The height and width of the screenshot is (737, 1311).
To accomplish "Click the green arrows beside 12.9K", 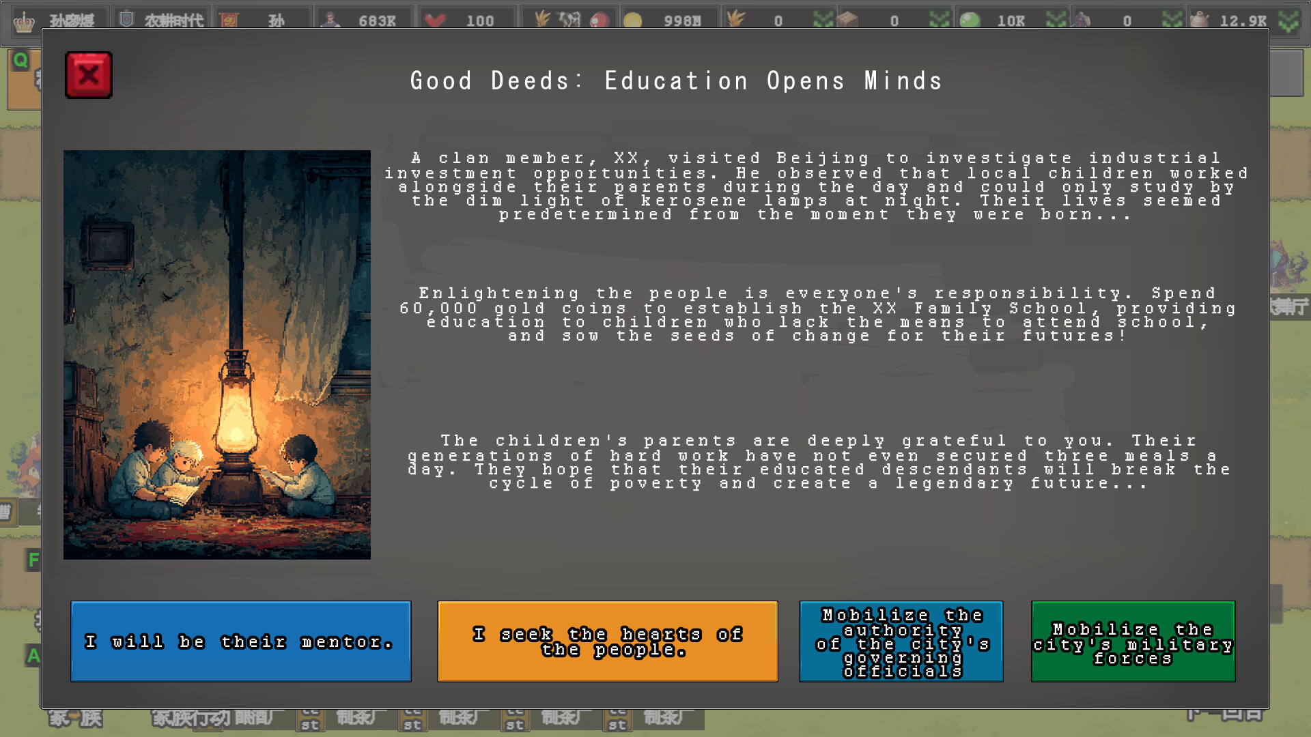I will 1288,20.
